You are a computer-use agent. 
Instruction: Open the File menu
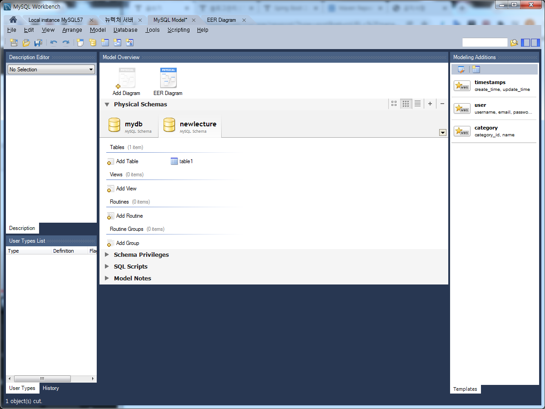(x=12, y=30)
